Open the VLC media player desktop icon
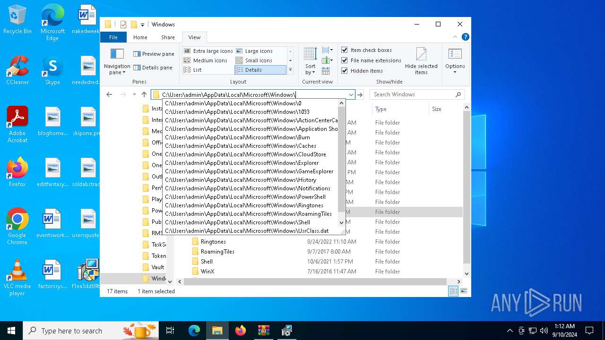 (17, 278)
